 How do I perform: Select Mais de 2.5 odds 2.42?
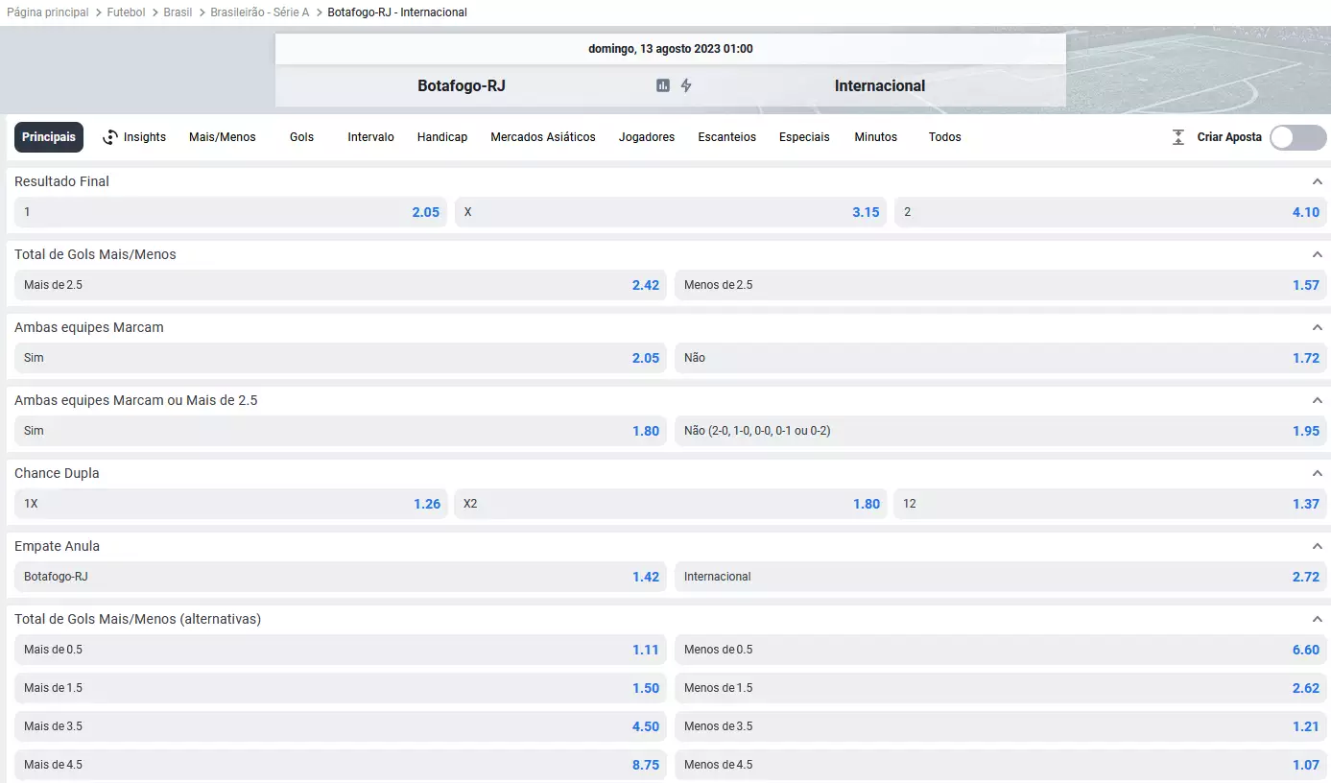pos(341,285)
